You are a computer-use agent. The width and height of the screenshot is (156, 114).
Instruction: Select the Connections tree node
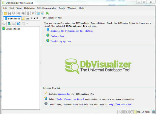tap(13, 29)
